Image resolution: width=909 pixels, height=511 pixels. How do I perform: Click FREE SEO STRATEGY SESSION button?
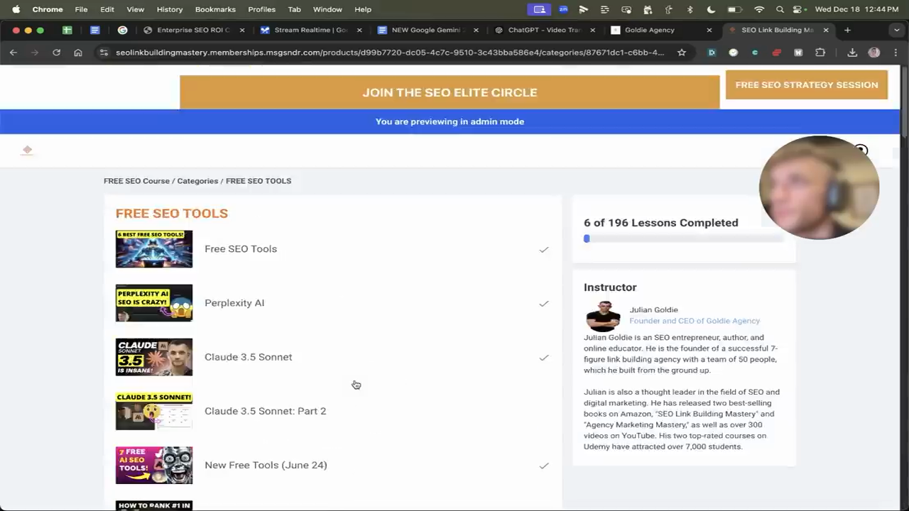click(x=807, y=84)
